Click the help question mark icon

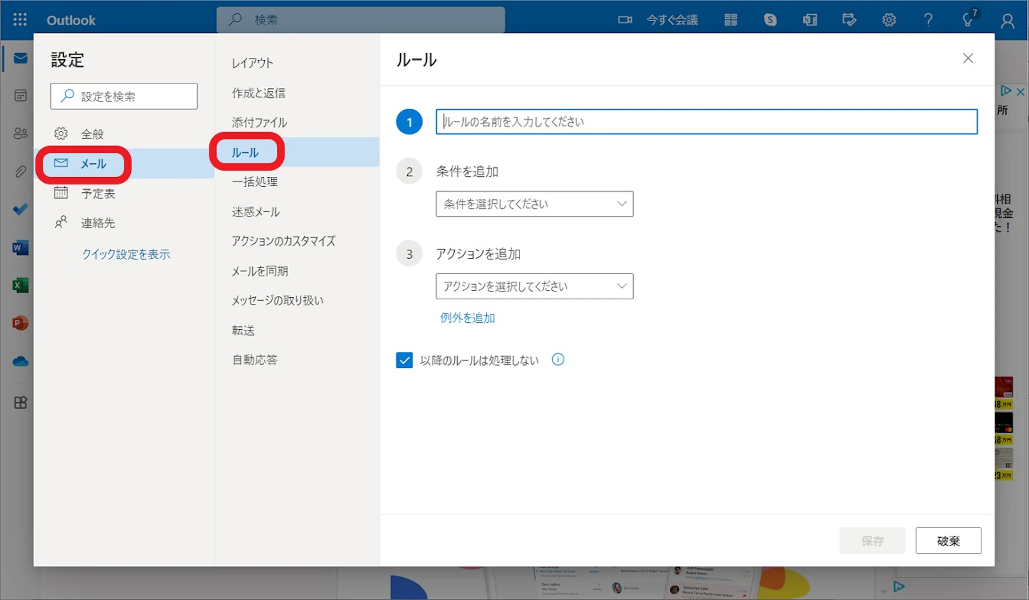click(x=928, y=20)
